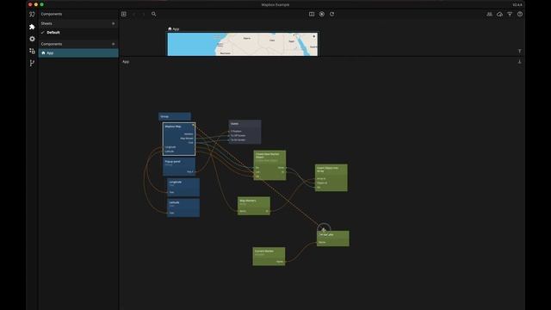Add a new component with plus icon

[x=113, y=44]
